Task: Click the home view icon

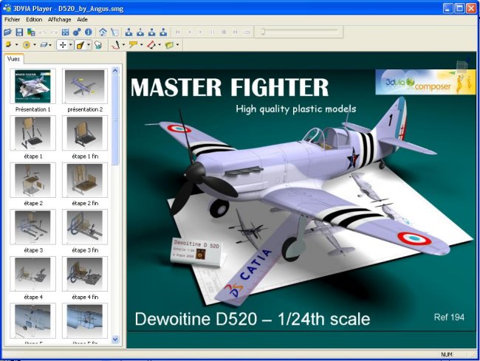Action: coord(103,32)
